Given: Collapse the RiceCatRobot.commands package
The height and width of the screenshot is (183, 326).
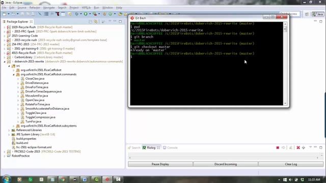Looking at the screenshot, I should [x=14, y=75].
